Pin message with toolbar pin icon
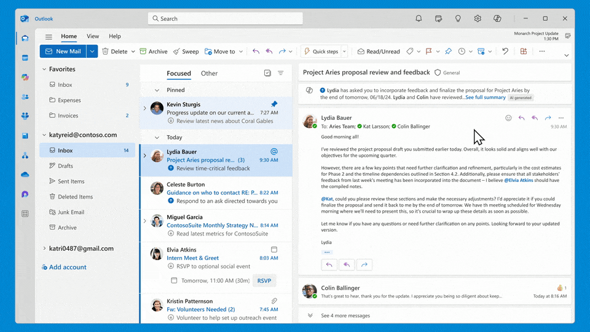 tap(448, 52)
